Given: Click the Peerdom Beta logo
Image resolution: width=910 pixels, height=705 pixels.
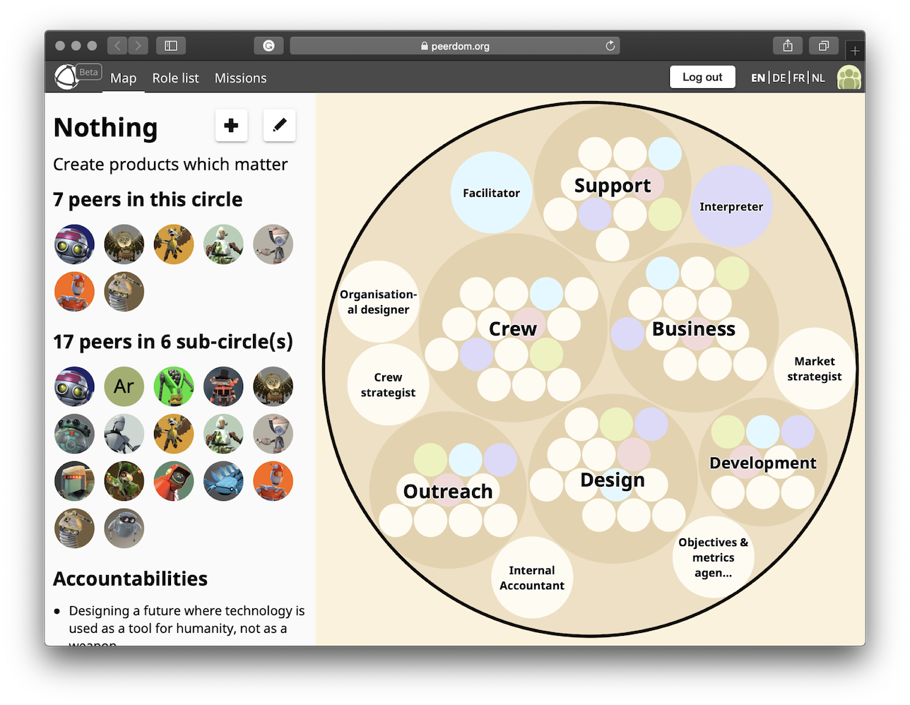Looking at the screenshot, I should click(68, 77).
